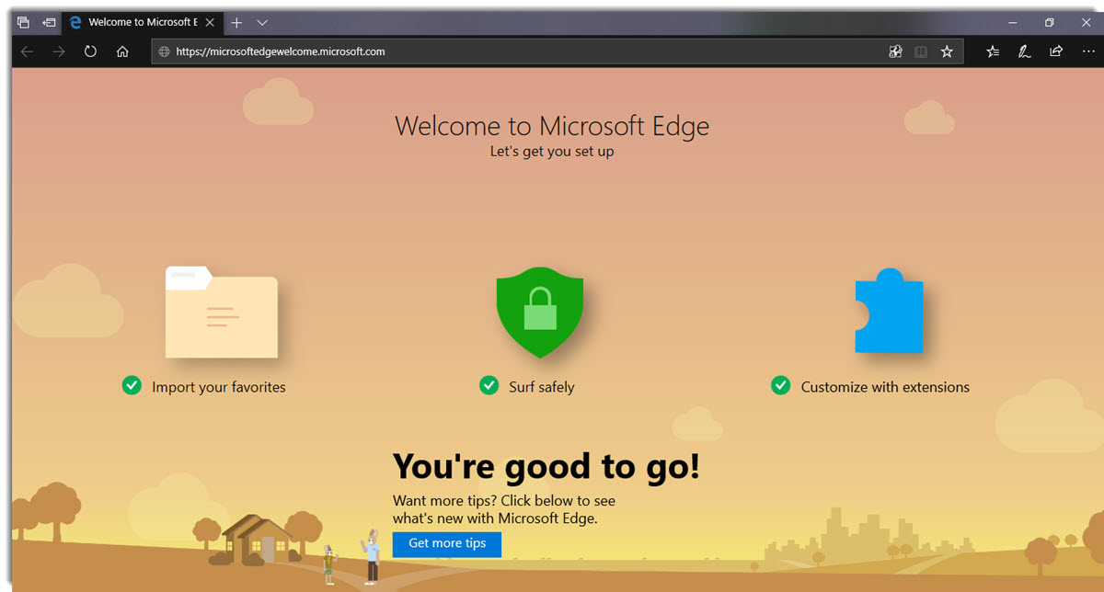Set these tabs aside icon
This screenshot has width=1104, height=592.
point(49,22)
